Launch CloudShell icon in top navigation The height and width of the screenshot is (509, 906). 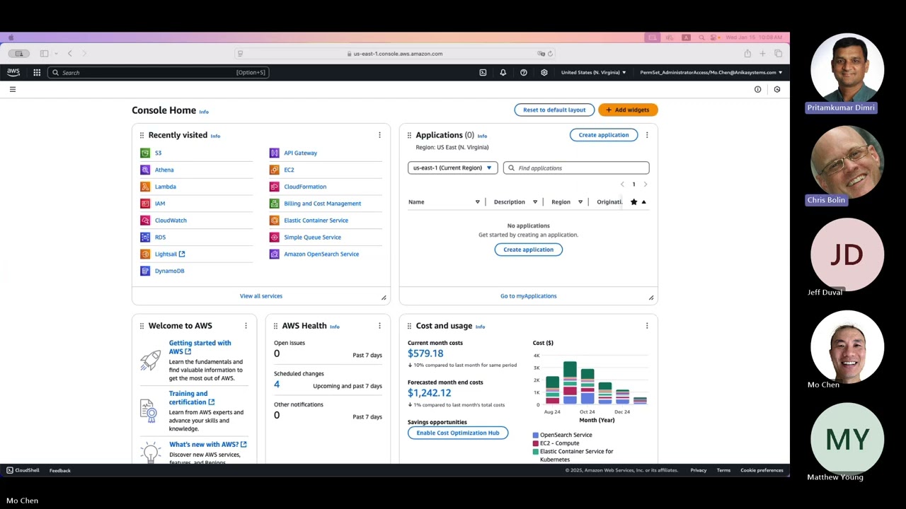point(483,72)
